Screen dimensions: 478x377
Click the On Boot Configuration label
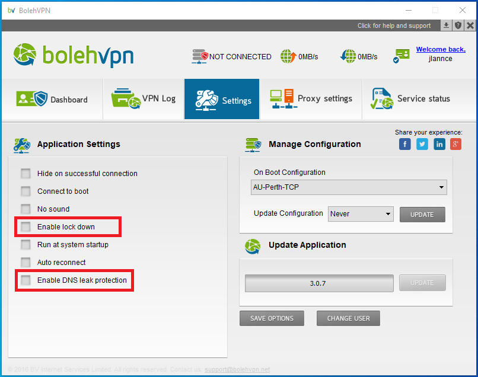289,172
